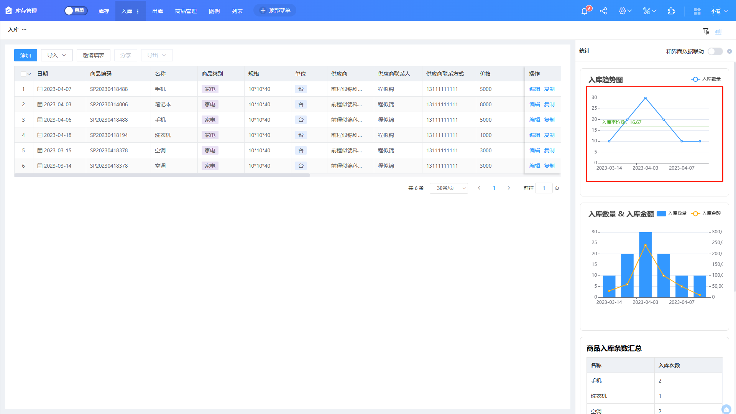Click the three-dot menu beside 入库 tab

tap(138, 12)
